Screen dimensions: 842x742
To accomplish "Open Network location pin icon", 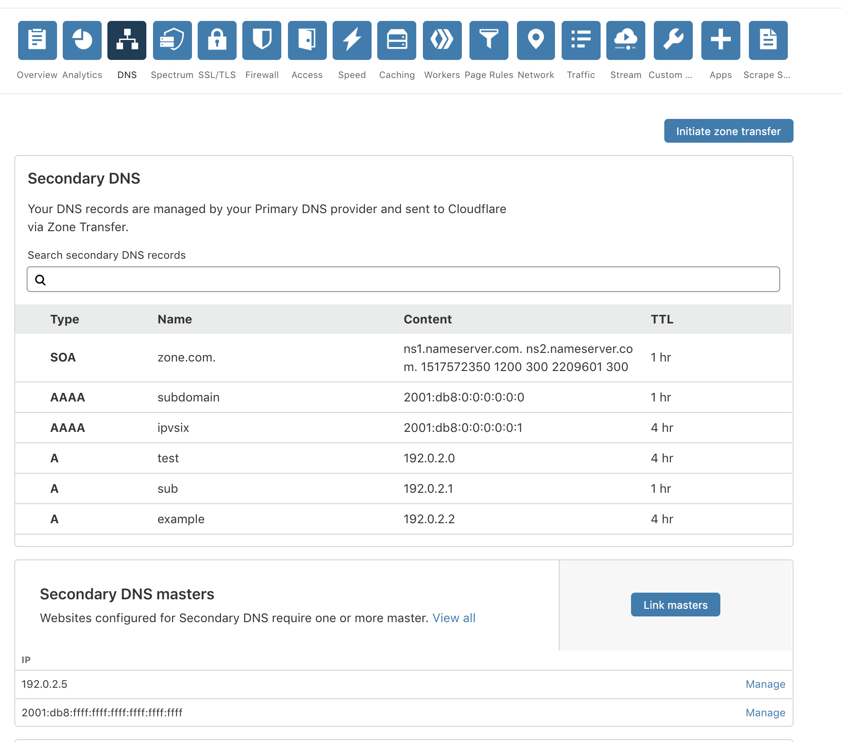I will (536, 40).
